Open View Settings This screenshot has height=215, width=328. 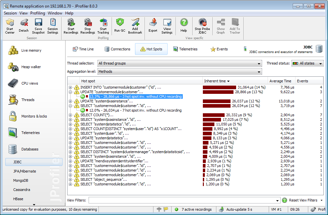point(167,27)
